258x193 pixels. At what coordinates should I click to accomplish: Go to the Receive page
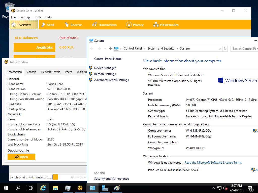pos(73,25)
